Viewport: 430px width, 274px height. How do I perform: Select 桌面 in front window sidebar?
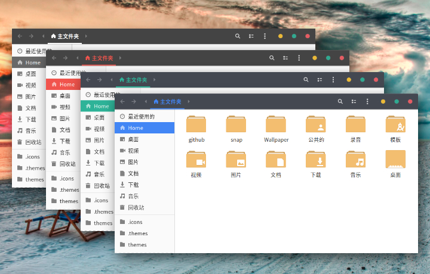pyautogui.click(x=145, y=139)
